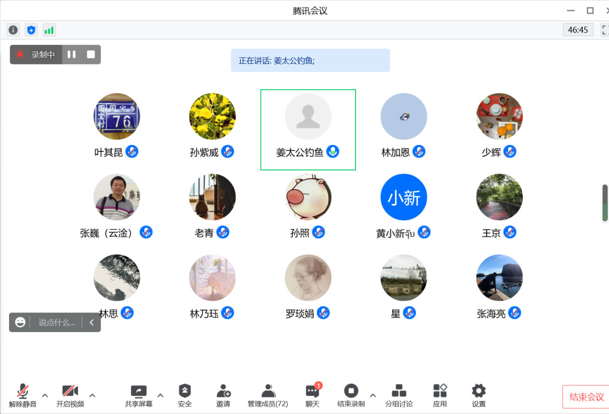The width and height of the screenshot is (609, 414).
Task: Open the meeting info icon
Action: click(13, 30)
